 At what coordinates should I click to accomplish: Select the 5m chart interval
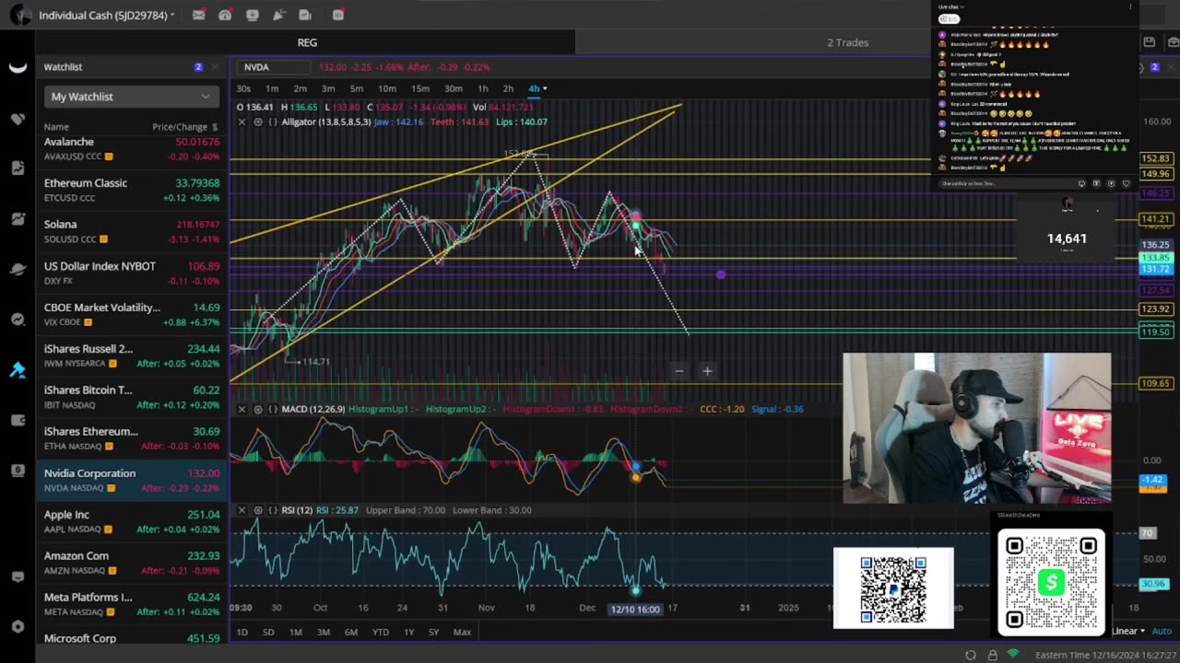[356, 88]
